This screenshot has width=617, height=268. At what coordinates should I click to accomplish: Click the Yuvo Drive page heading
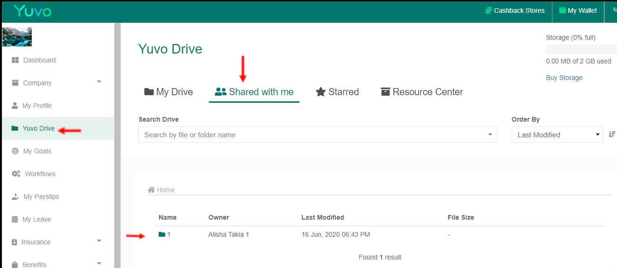(170, 49)
